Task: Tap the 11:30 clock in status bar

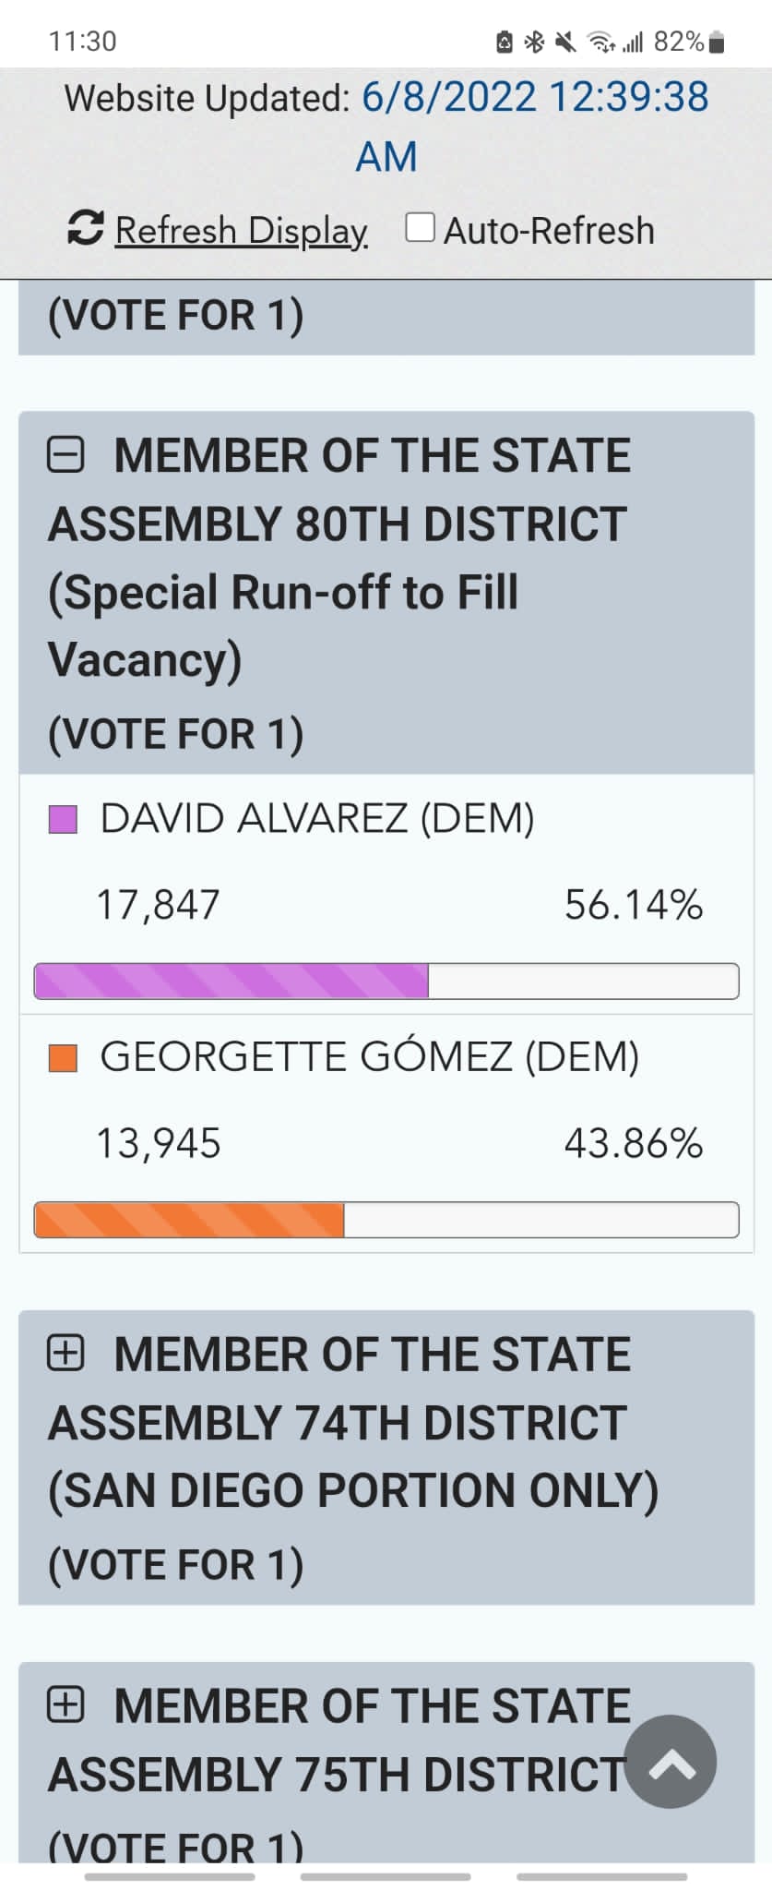Action: (83, 42)
